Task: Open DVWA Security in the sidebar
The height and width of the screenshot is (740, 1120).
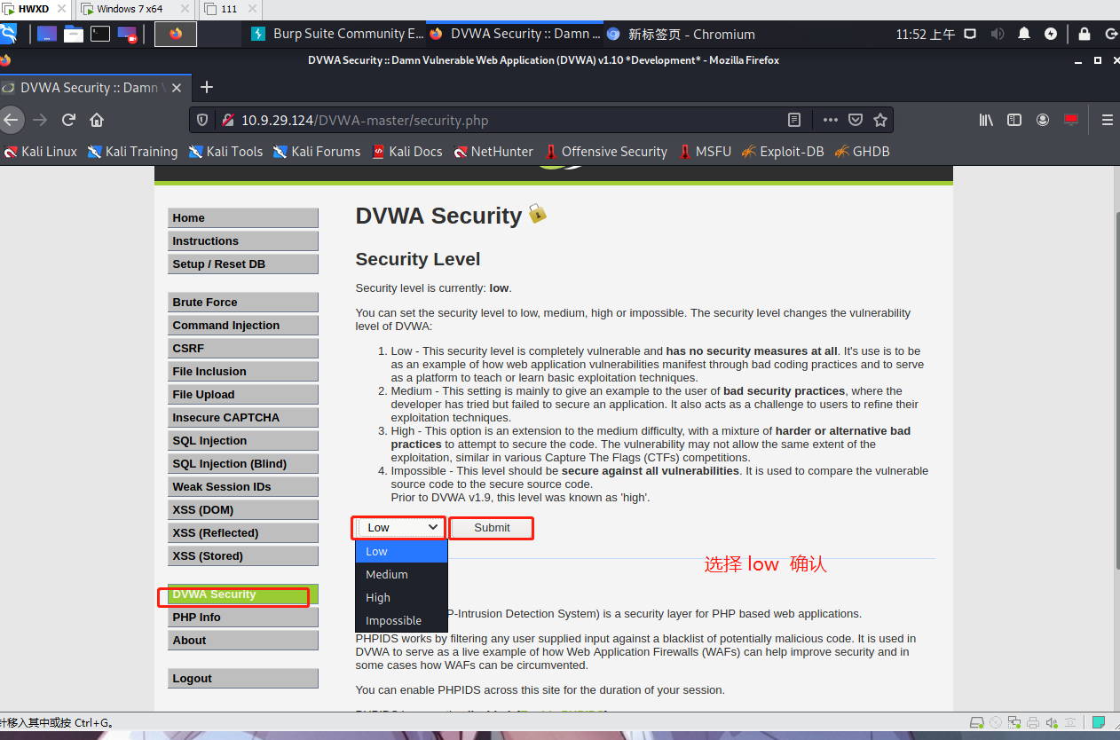Action: pos(243,594)
